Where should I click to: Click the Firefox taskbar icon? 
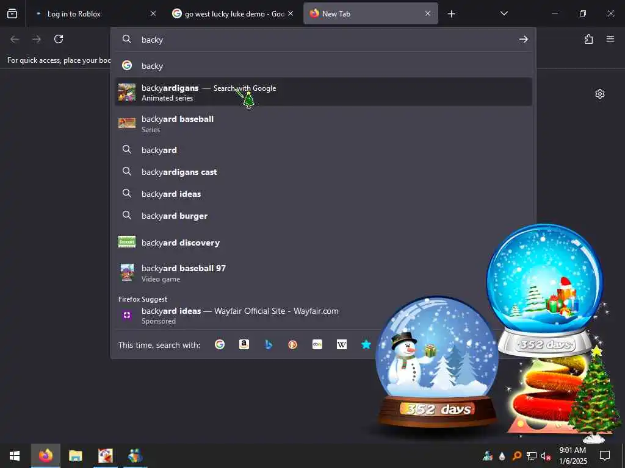[x=45, y=456]
